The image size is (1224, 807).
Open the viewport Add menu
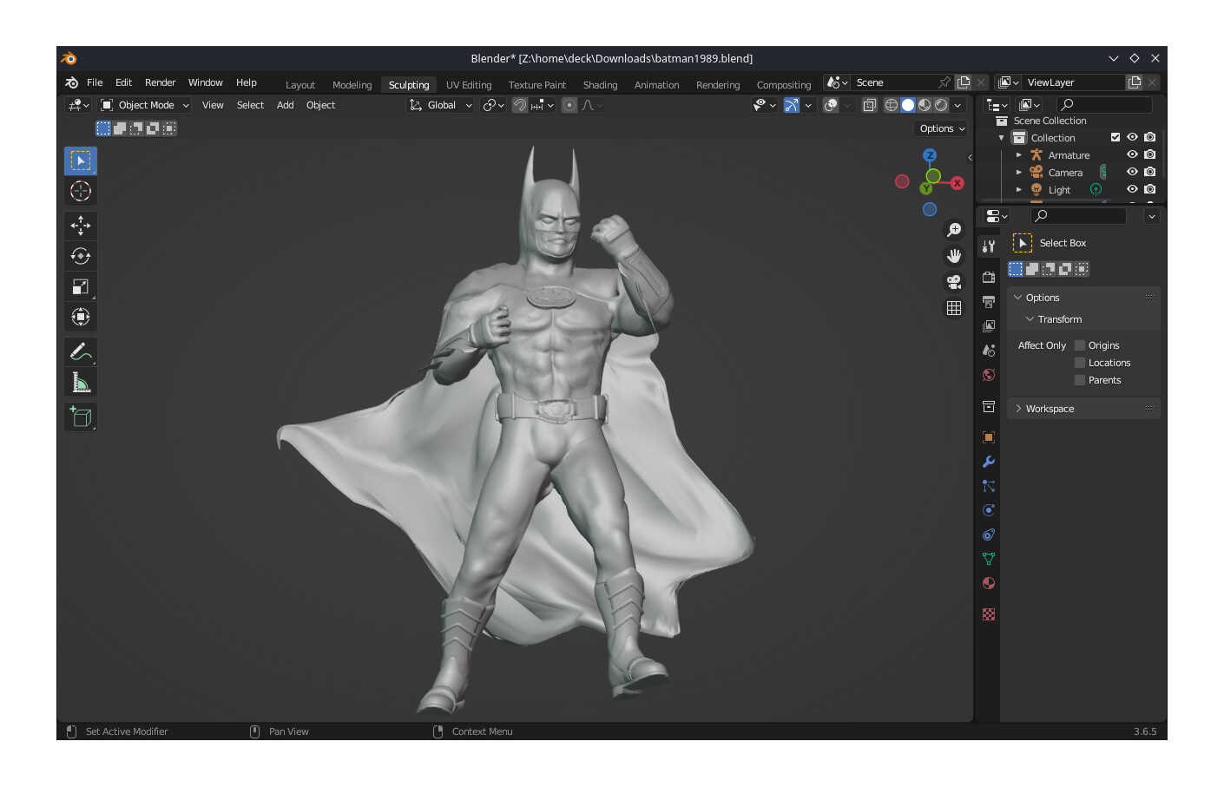click(x=285, y=105)
